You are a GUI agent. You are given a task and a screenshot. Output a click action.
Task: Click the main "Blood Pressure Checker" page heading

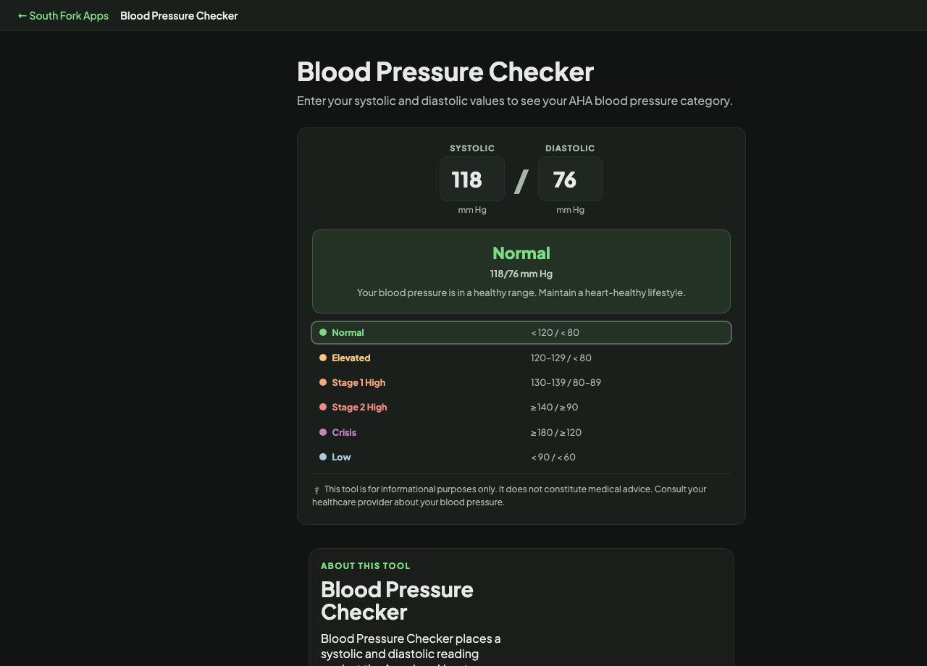point(445,72)
